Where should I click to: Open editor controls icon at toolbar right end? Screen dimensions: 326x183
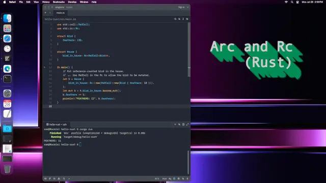187,19
